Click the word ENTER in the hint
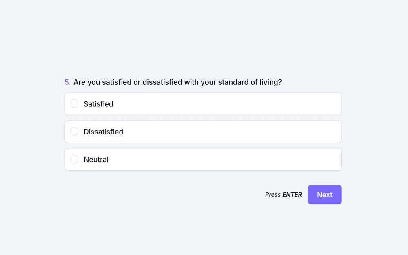408x255 pixels. pyautogui.click(x=293, y=194)
